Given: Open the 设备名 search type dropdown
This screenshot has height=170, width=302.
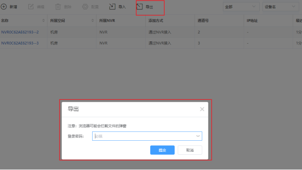Looking at the screenshot, I should (x=281, y=7).
